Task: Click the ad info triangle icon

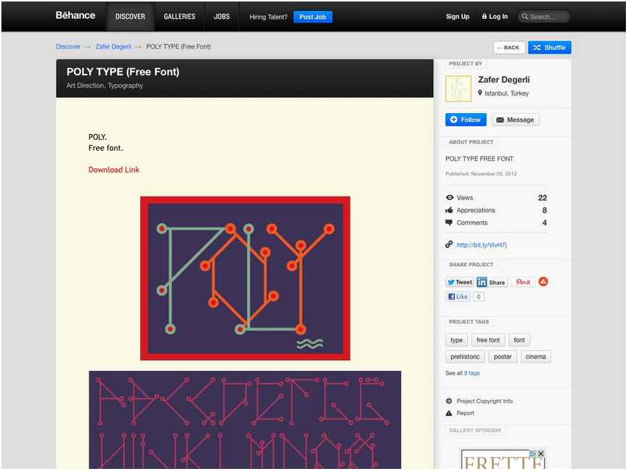Action: click(533, 454)
